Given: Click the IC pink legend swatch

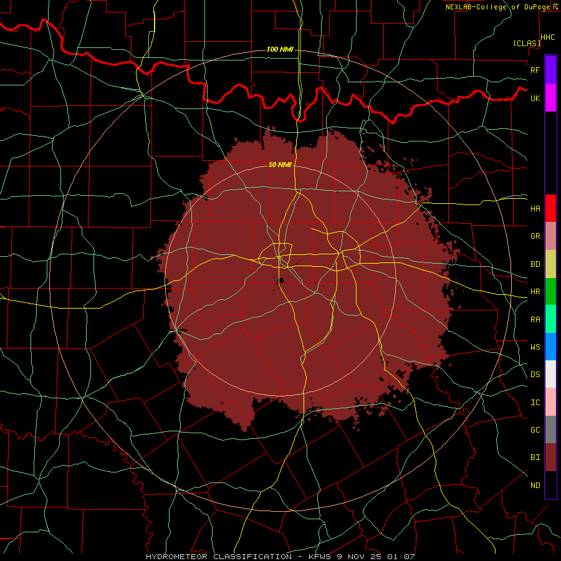Looking at the screenshot, I should coord(550,402).
